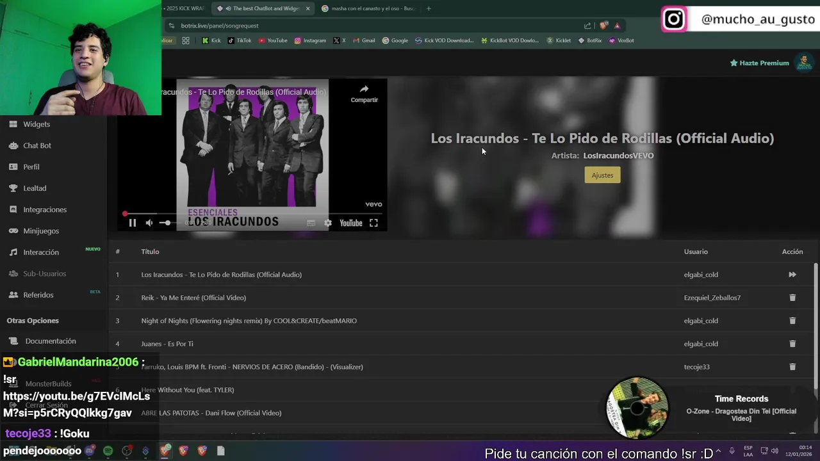Open the YouTube bookmark
820x461 pixels.
[x=273, y=40]
